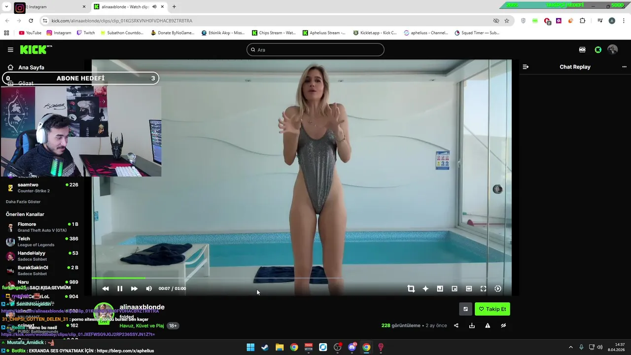Open the browser Extensions puzzle icon

pos(583,21)
